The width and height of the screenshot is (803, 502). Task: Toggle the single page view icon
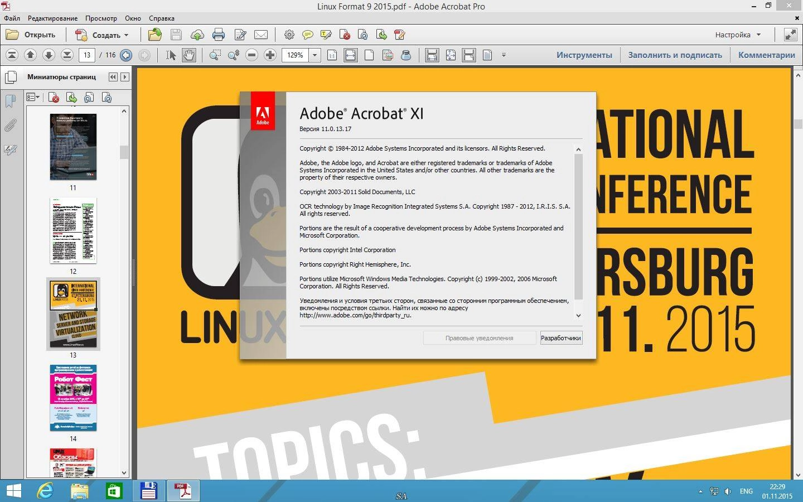[469, 55]
